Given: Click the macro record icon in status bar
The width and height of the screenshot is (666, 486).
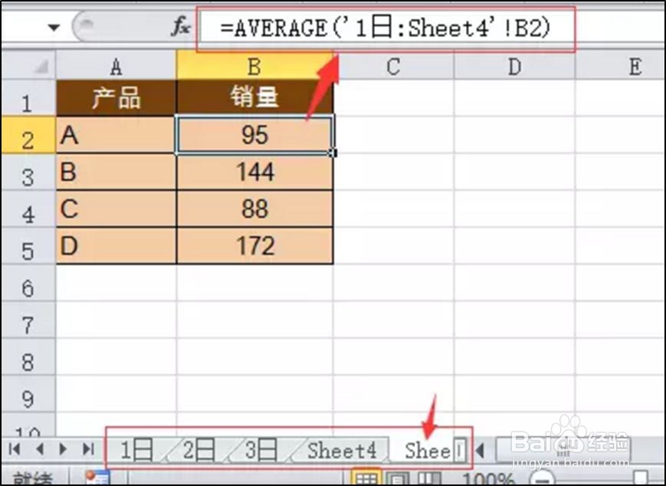Looking at the screenshot, I should [97, 476].
